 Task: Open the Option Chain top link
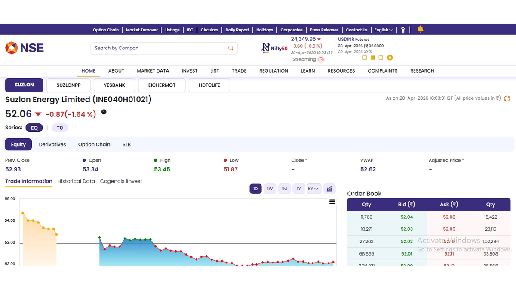[x=106, y=30]
